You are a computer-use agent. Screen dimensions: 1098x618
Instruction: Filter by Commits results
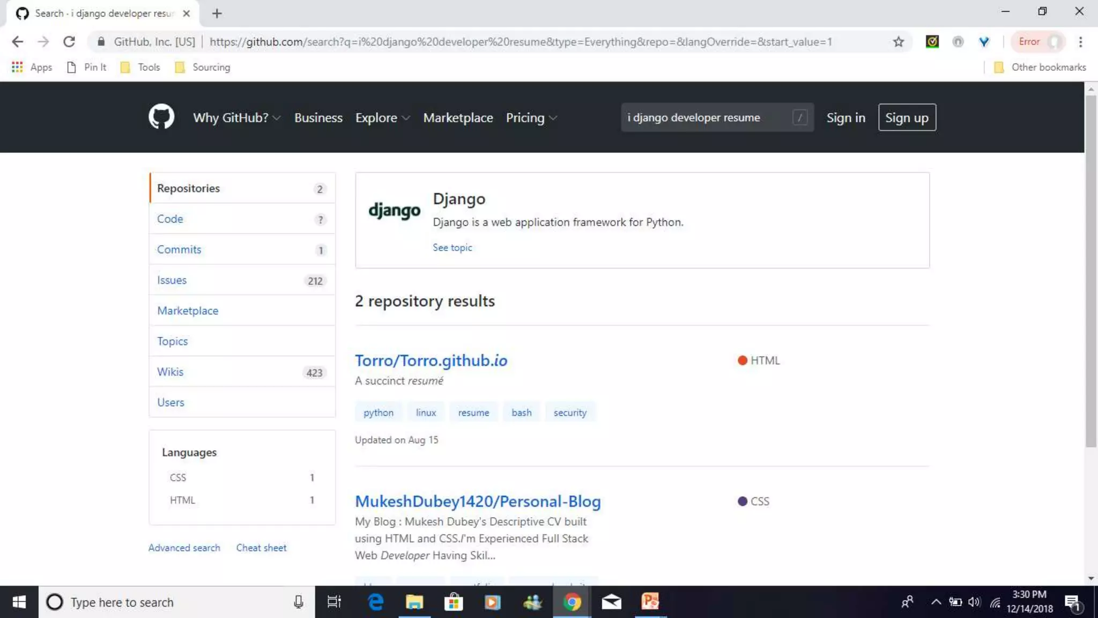click(179, 249)
